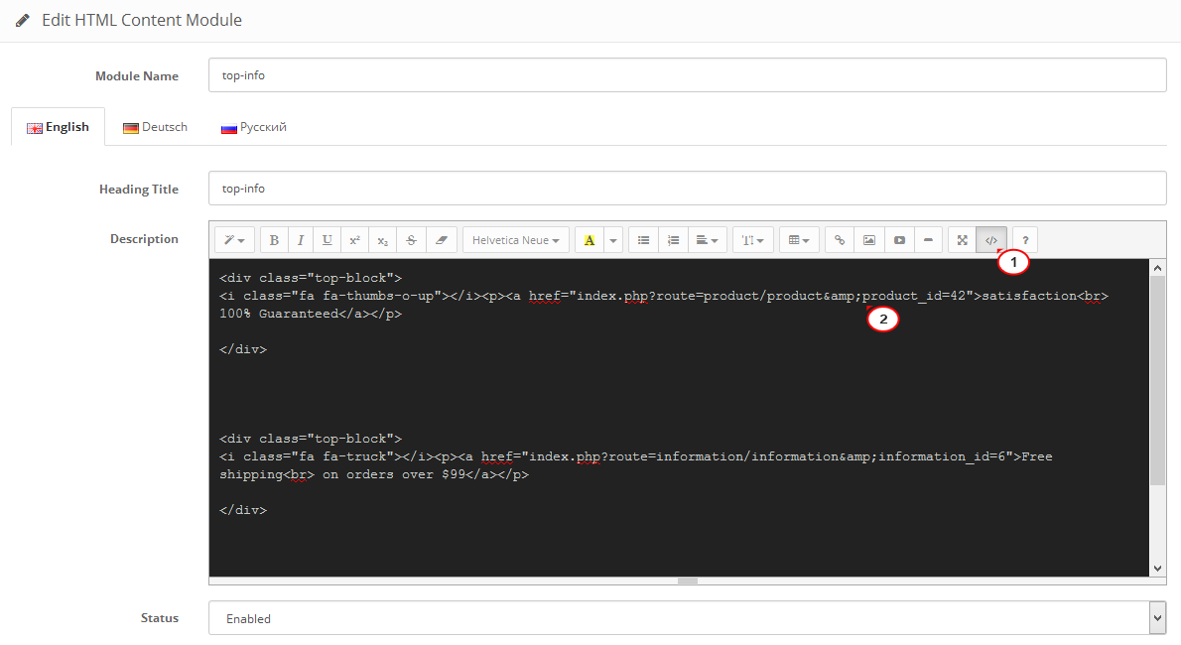Open the Helvetica Neue font family dropdown

tap(515, 239)
